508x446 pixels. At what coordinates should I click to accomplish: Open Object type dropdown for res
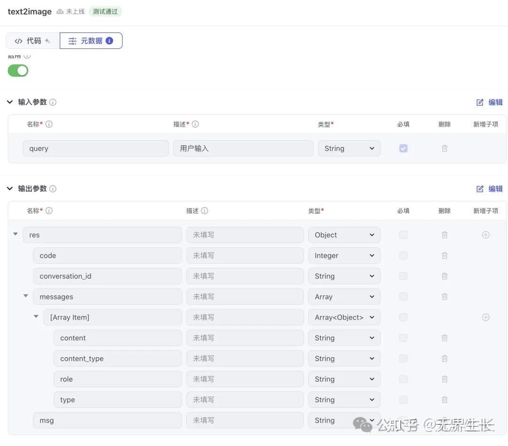[x=344, y=235]
